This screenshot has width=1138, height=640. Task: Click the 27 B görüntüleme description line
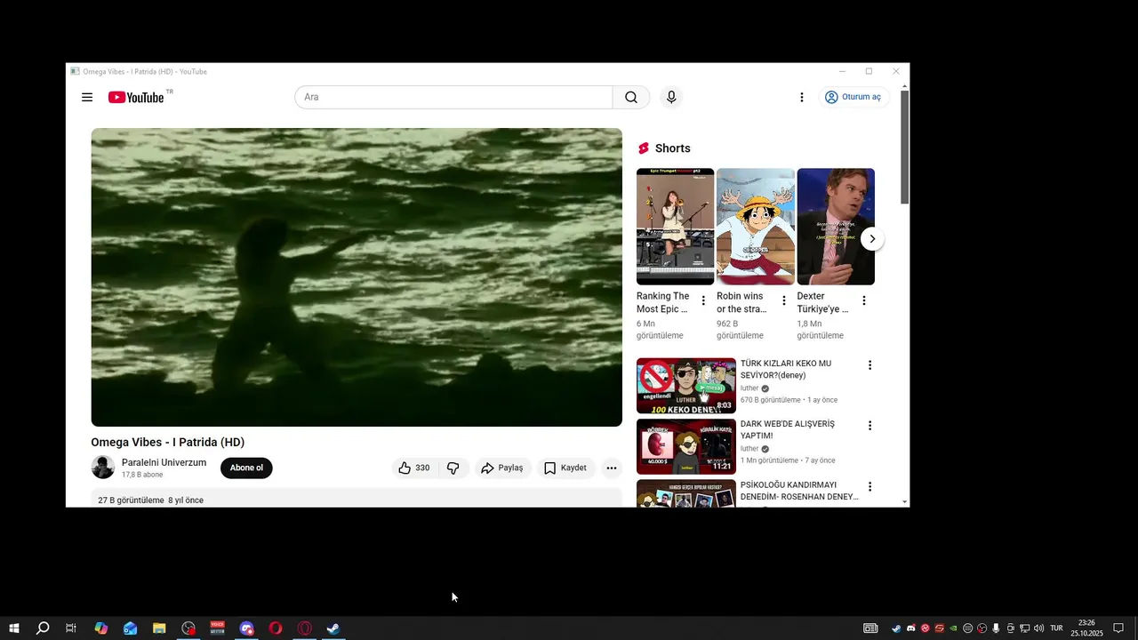click(x=151, y=500)
